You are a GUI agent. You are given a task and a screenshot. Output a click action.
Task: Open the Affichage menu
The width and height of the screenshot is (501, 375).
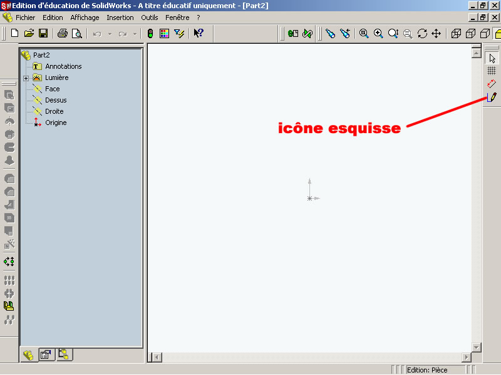85,17
